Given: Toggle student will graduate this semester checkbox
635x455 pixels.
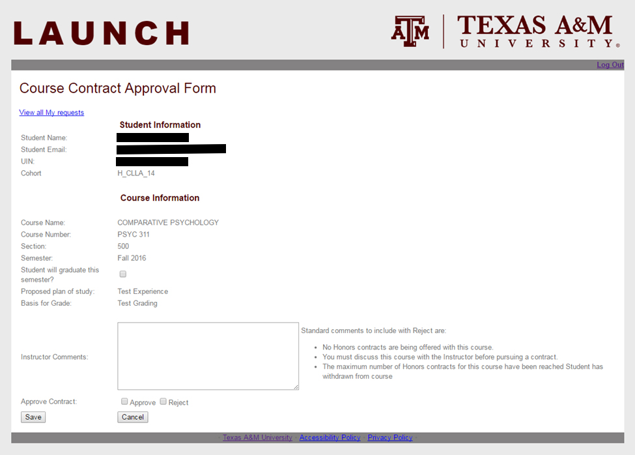Looking at the screenshot, I should [123, 274].
